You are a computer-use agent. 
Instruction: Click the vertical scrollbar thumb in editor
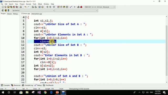166,51
